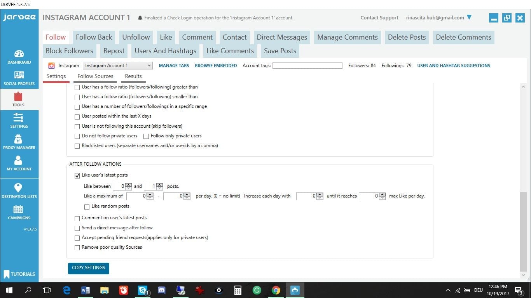Viewport: 531px width, 298px height.
Task: Check skip followers option
Action: [x=77, y=126]
